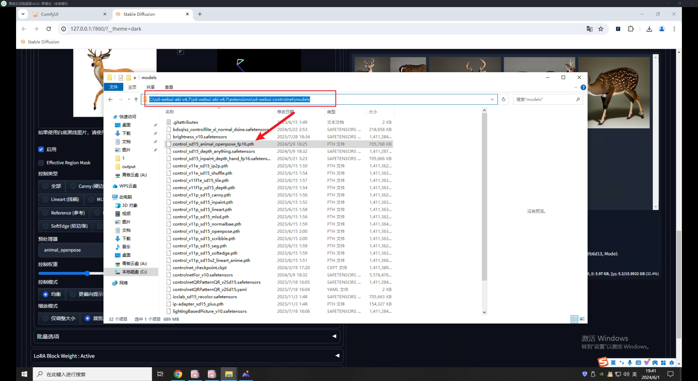698x381 pixels.
Task: Open the Windows notification center
Action: click(670, 374)
